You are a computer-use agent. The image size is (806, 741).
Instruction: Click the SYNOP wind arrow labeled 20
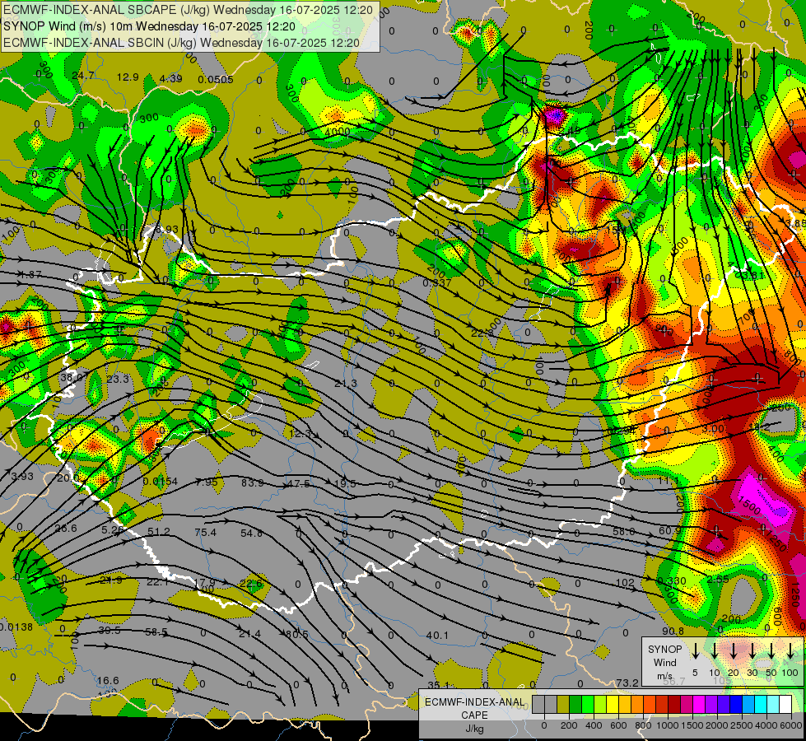click(x=734, y=650)
